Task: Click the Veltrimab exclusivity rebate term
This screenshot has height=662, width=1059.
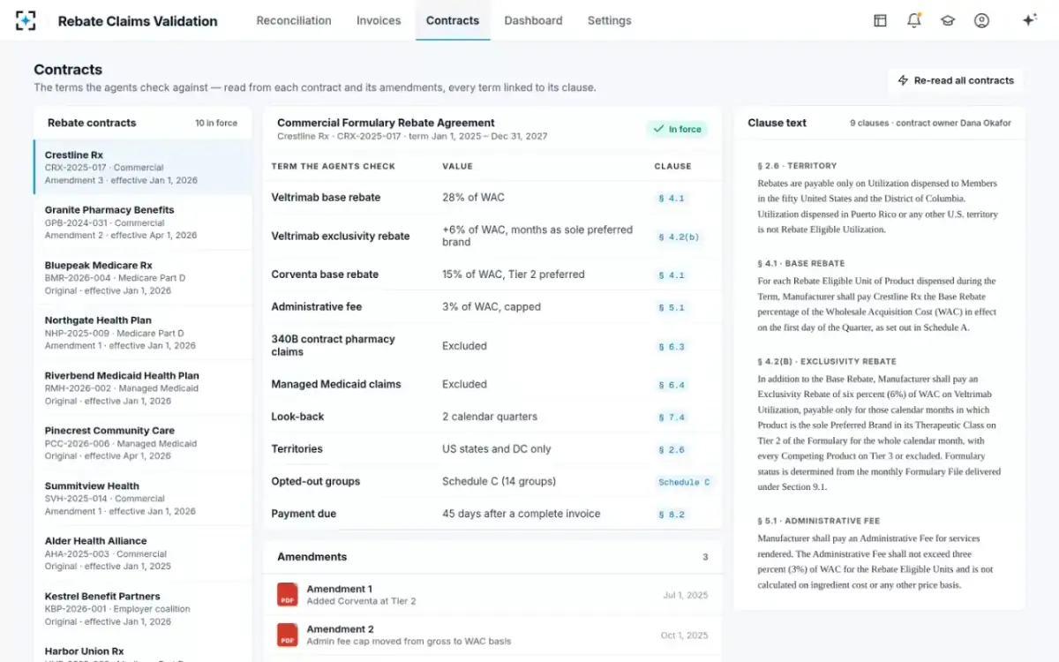Action: [341, 236]
